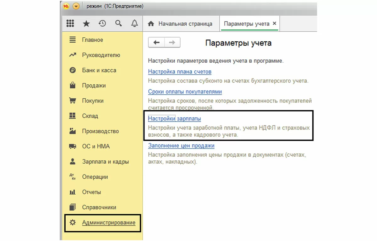Screen dimensions: 377x241
Task: Open the Notifications bell icon
Action: click(134, 24)
